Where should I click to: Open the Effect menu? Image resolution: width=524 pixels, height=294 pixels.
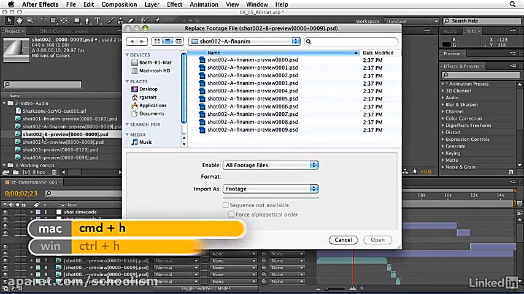(x=174, y=4)
